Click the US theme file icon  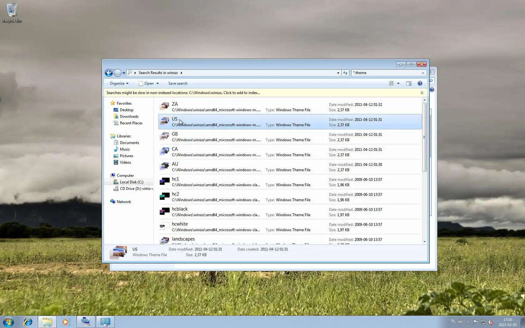(x=164, y=122)
